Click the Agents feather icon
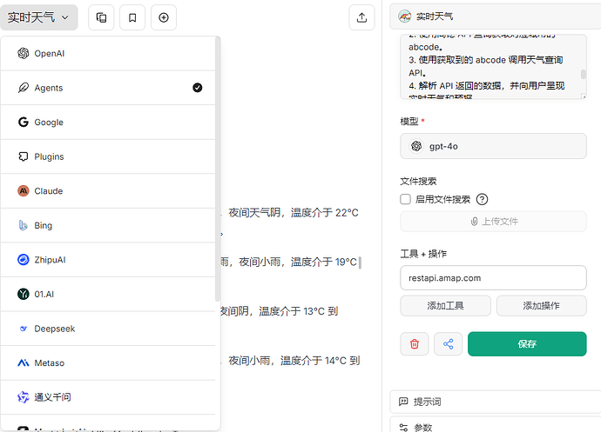This screenshot has width=601, height=432. (24, 88)
